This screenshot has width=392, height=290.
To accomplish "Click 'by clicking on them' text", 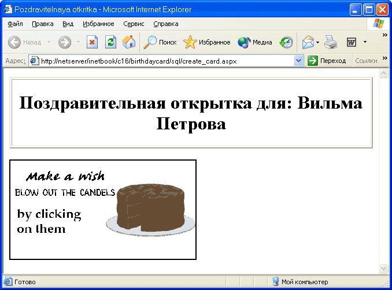I will click(x=49, y=221).
